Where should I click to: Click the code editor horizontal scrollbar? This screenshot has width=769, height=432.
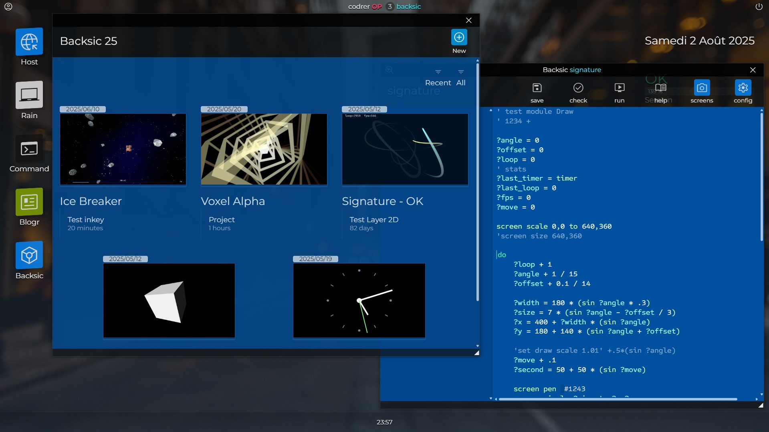coord(618,399)
